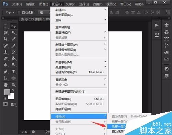Open the Adjustments panel icon
This screenshot has height=135, width=172.
click(x=166, y=69)
